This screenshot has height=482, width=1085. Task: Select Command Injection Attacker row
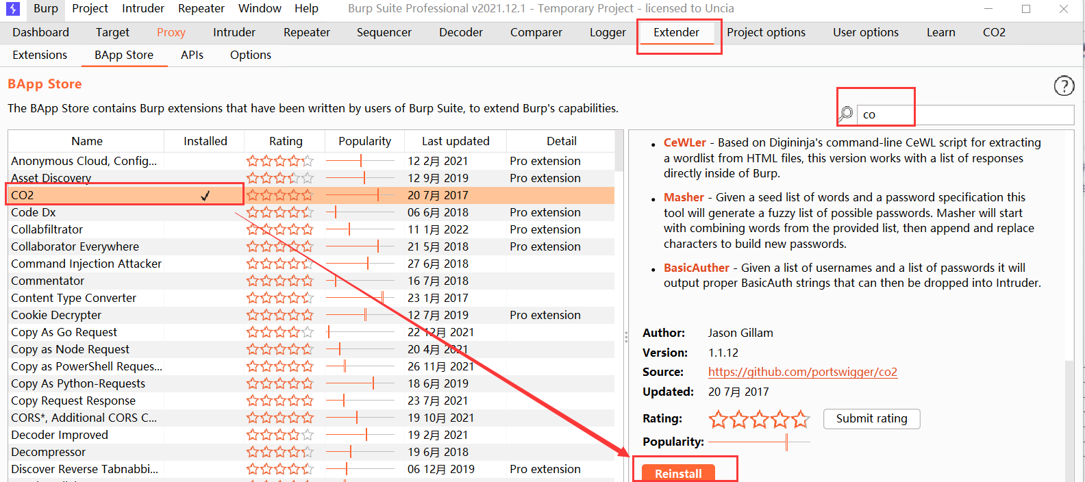point(311,264)
